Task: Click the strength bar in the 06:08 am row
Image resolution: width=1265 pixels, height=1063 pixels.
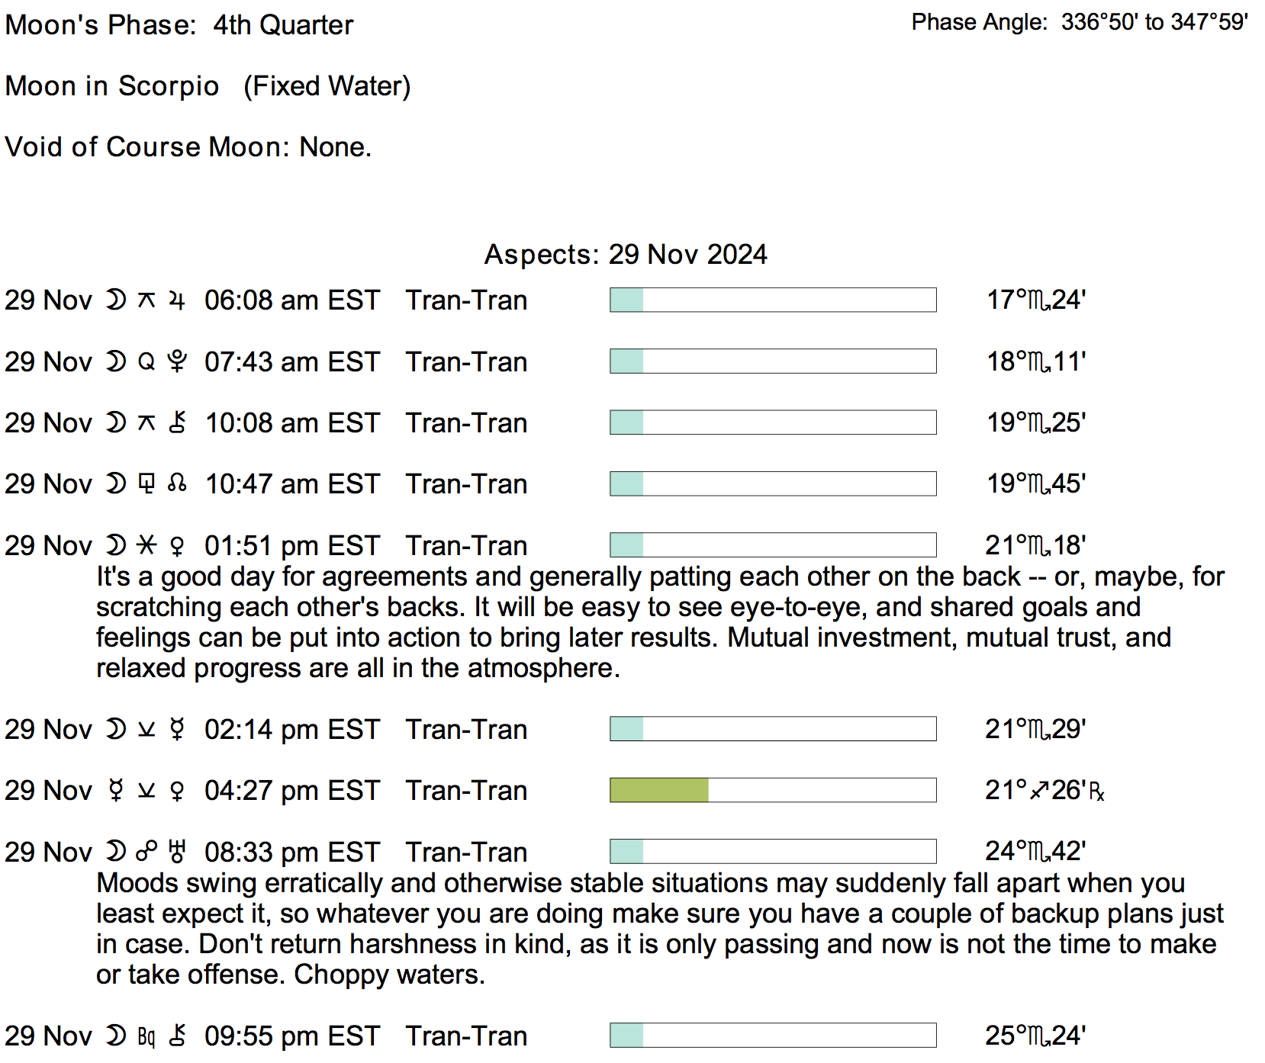Action: tap(773, 300)
